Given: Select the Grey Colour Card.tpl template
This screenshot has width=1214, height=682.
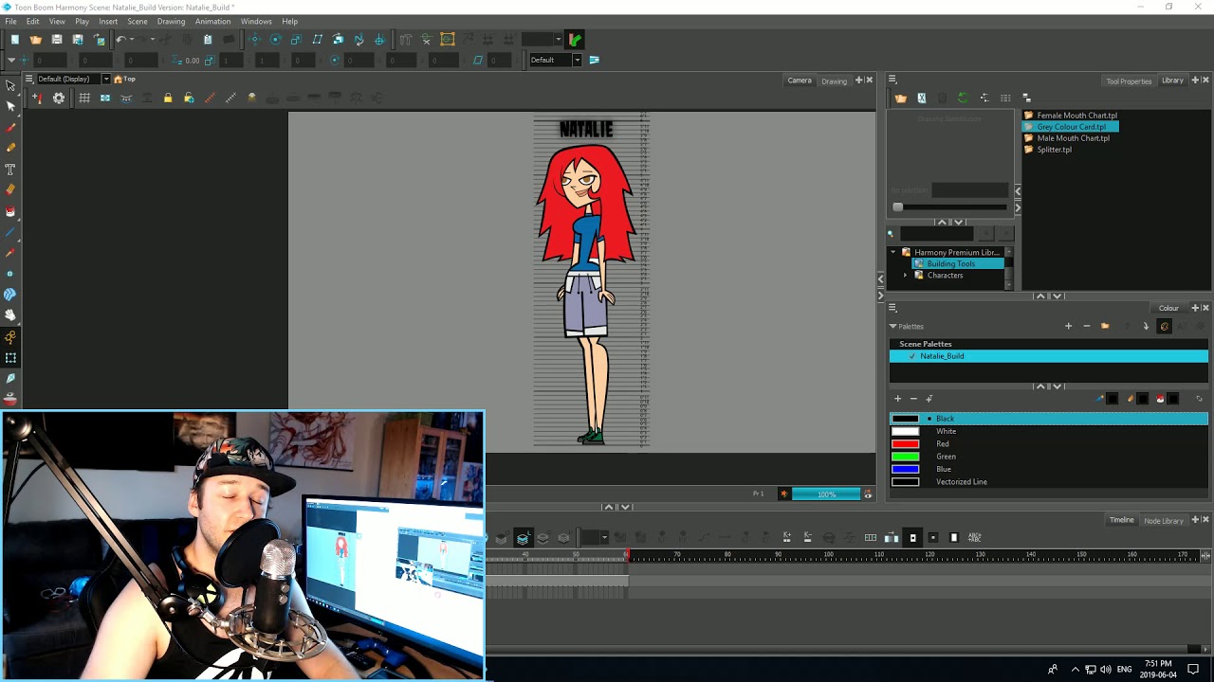Looking at the screenshot, I should 1071,127.
